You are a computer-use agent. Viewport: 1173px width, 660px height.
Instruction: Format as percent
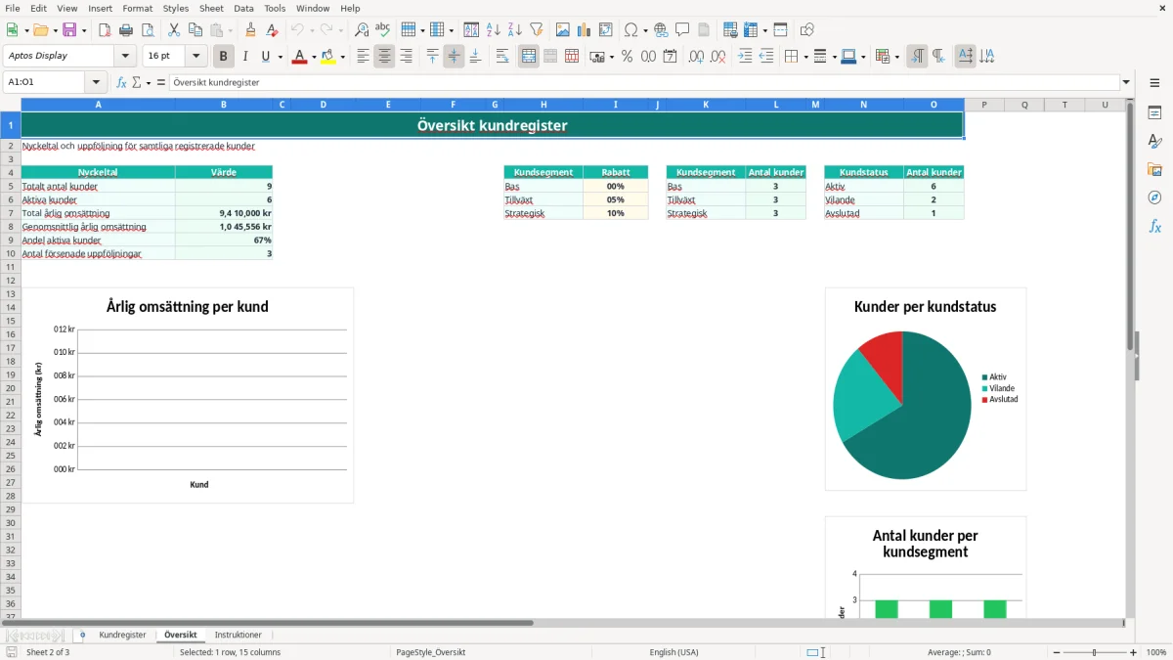[x=627, y=57]
